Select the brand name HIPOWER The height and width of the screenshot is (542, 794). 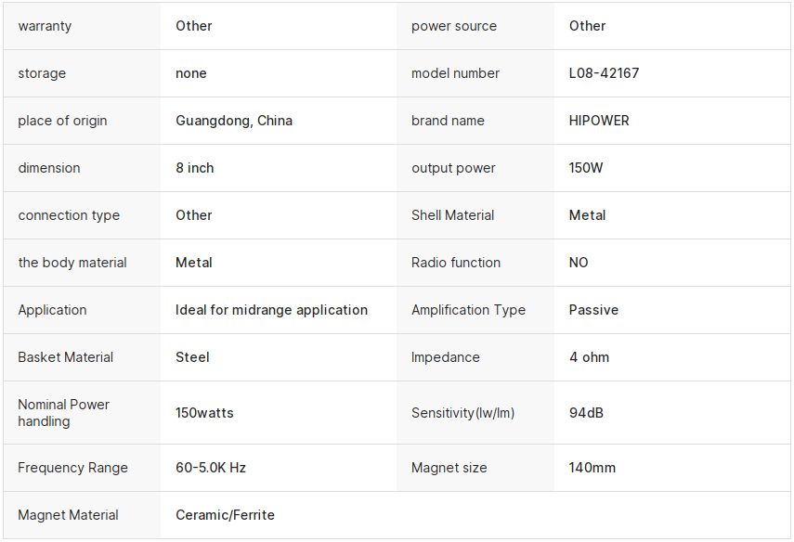click(599, 121)
